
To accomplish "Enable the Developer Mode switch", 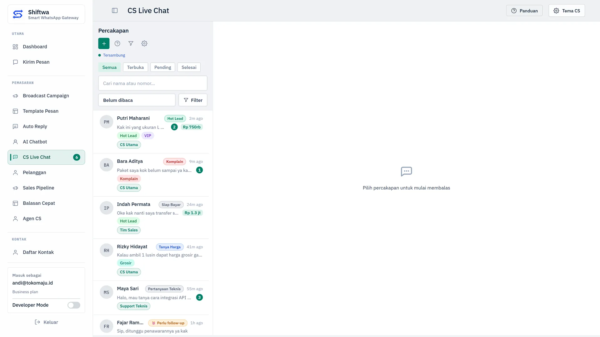I will [x=74, y=305].
